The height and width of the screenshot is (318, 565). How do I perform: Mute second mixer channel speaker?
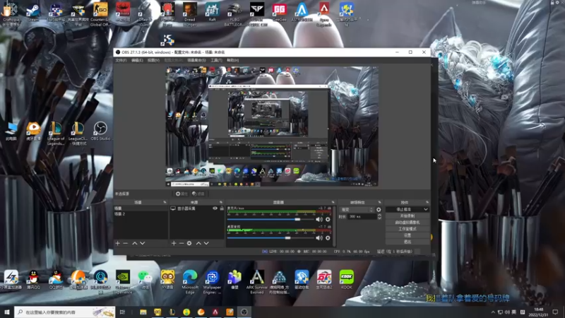pos(319,238)
